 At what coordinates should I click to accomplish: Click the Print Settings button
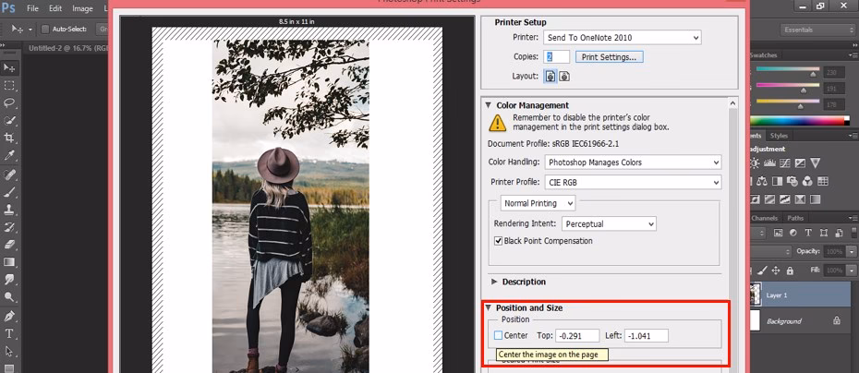(610, 57)
